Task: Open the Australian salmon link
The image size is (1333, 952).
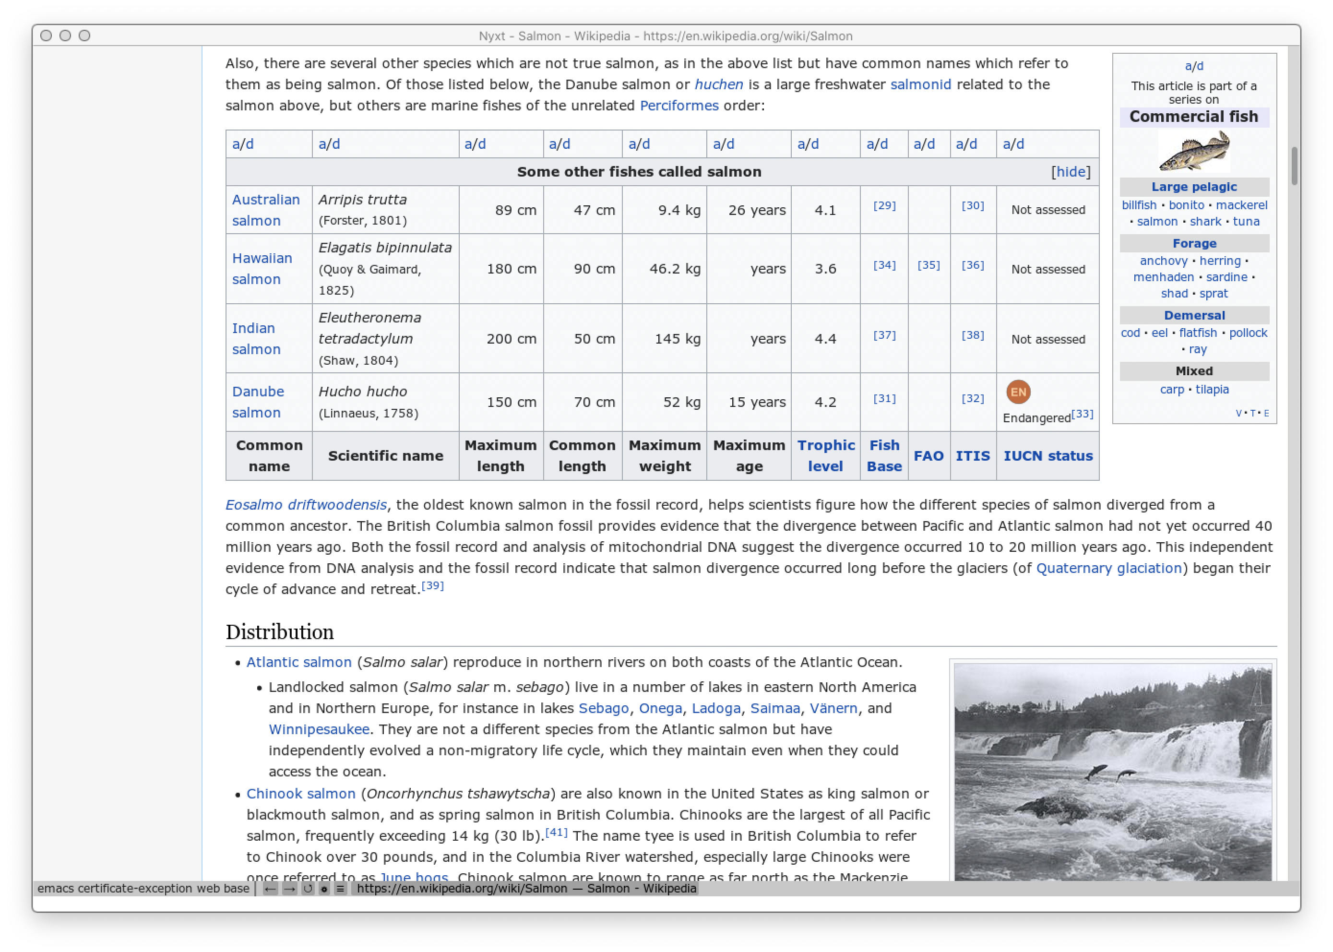Action: (x=265, y=210)
